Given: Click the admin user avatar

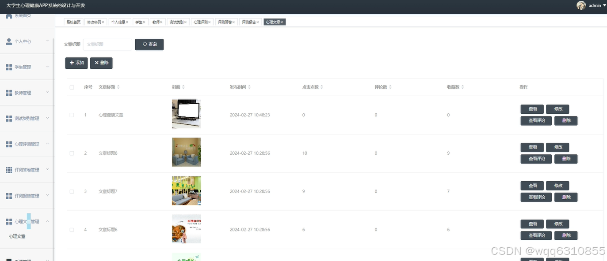Looking at the screenshot, I should coord(581,5).
